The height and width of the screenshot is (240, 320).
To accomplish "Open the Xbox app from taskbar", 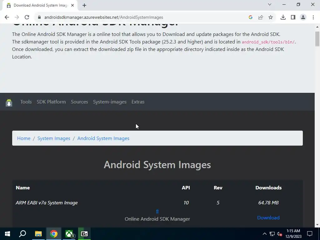I will tap(69, 234).
